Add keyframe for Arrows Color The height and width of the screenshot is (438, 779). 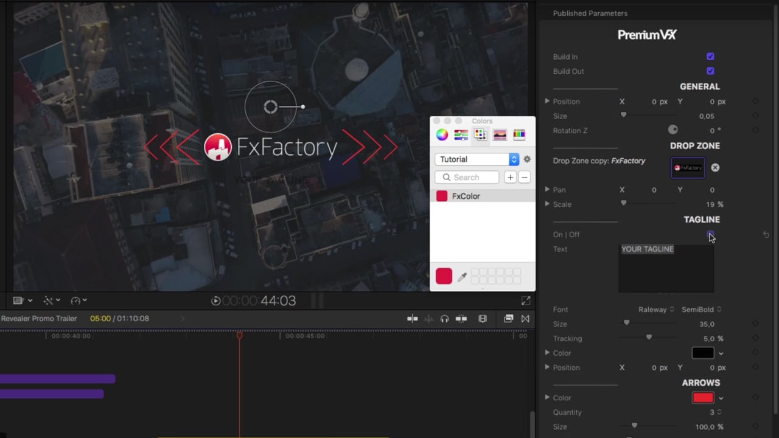pos(755,398)
